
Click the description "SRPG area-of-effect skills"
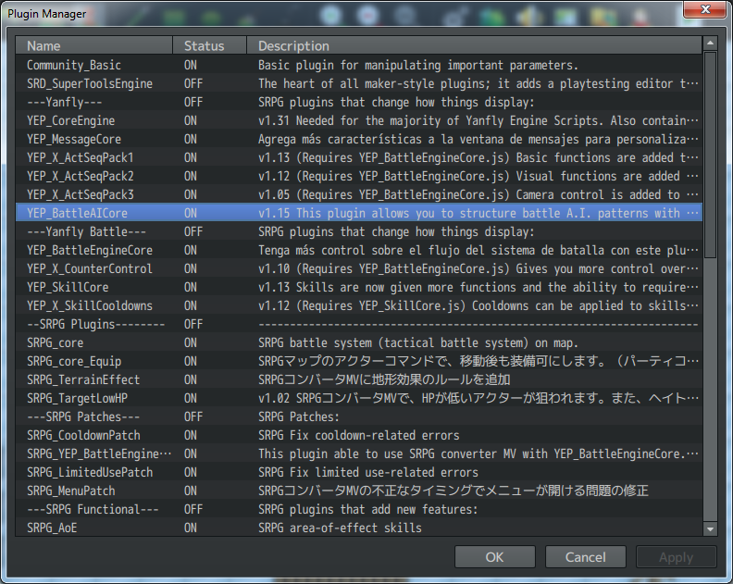(x=340, y=528)
